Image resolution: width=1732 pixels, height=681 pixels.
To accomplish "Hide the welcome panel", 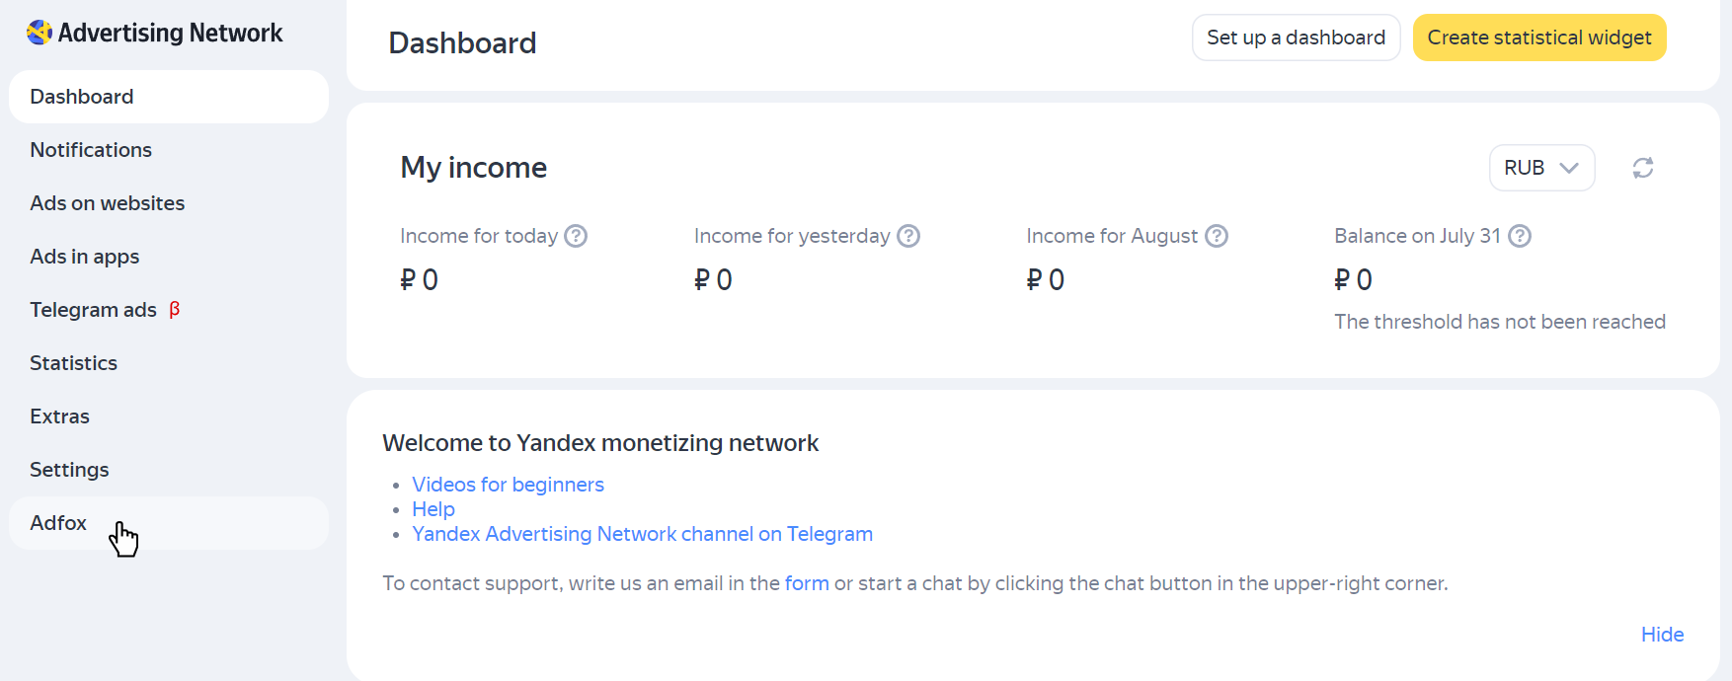I will pos(1662,635).
